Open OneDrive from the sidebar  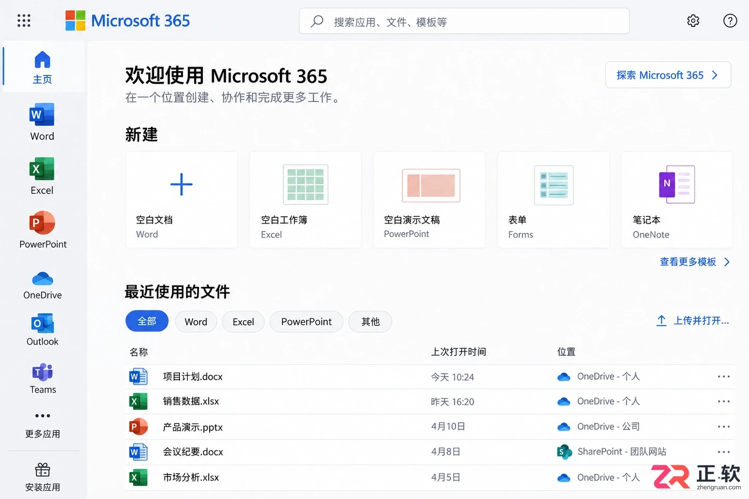(x=43, y=285)
